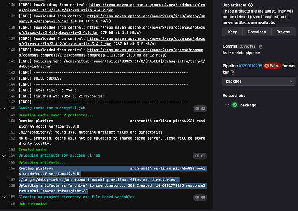
Task: Click green passed status icon for package
Action: pyautogui.click(x=235, y=105)
